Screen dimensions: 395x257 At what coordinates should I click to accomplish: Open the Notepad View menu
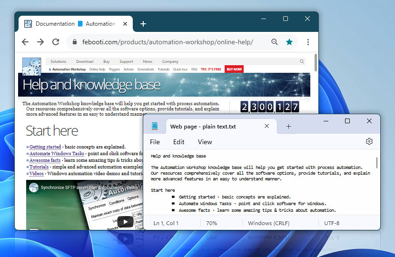click(x=205, y=142)
